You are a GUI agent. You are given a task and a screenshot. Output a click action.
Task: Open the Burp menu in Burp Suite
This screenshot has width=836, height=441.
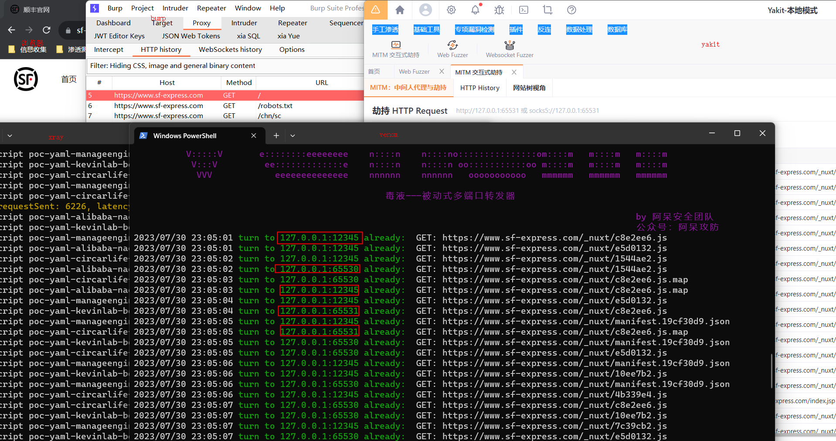point(115,8)
